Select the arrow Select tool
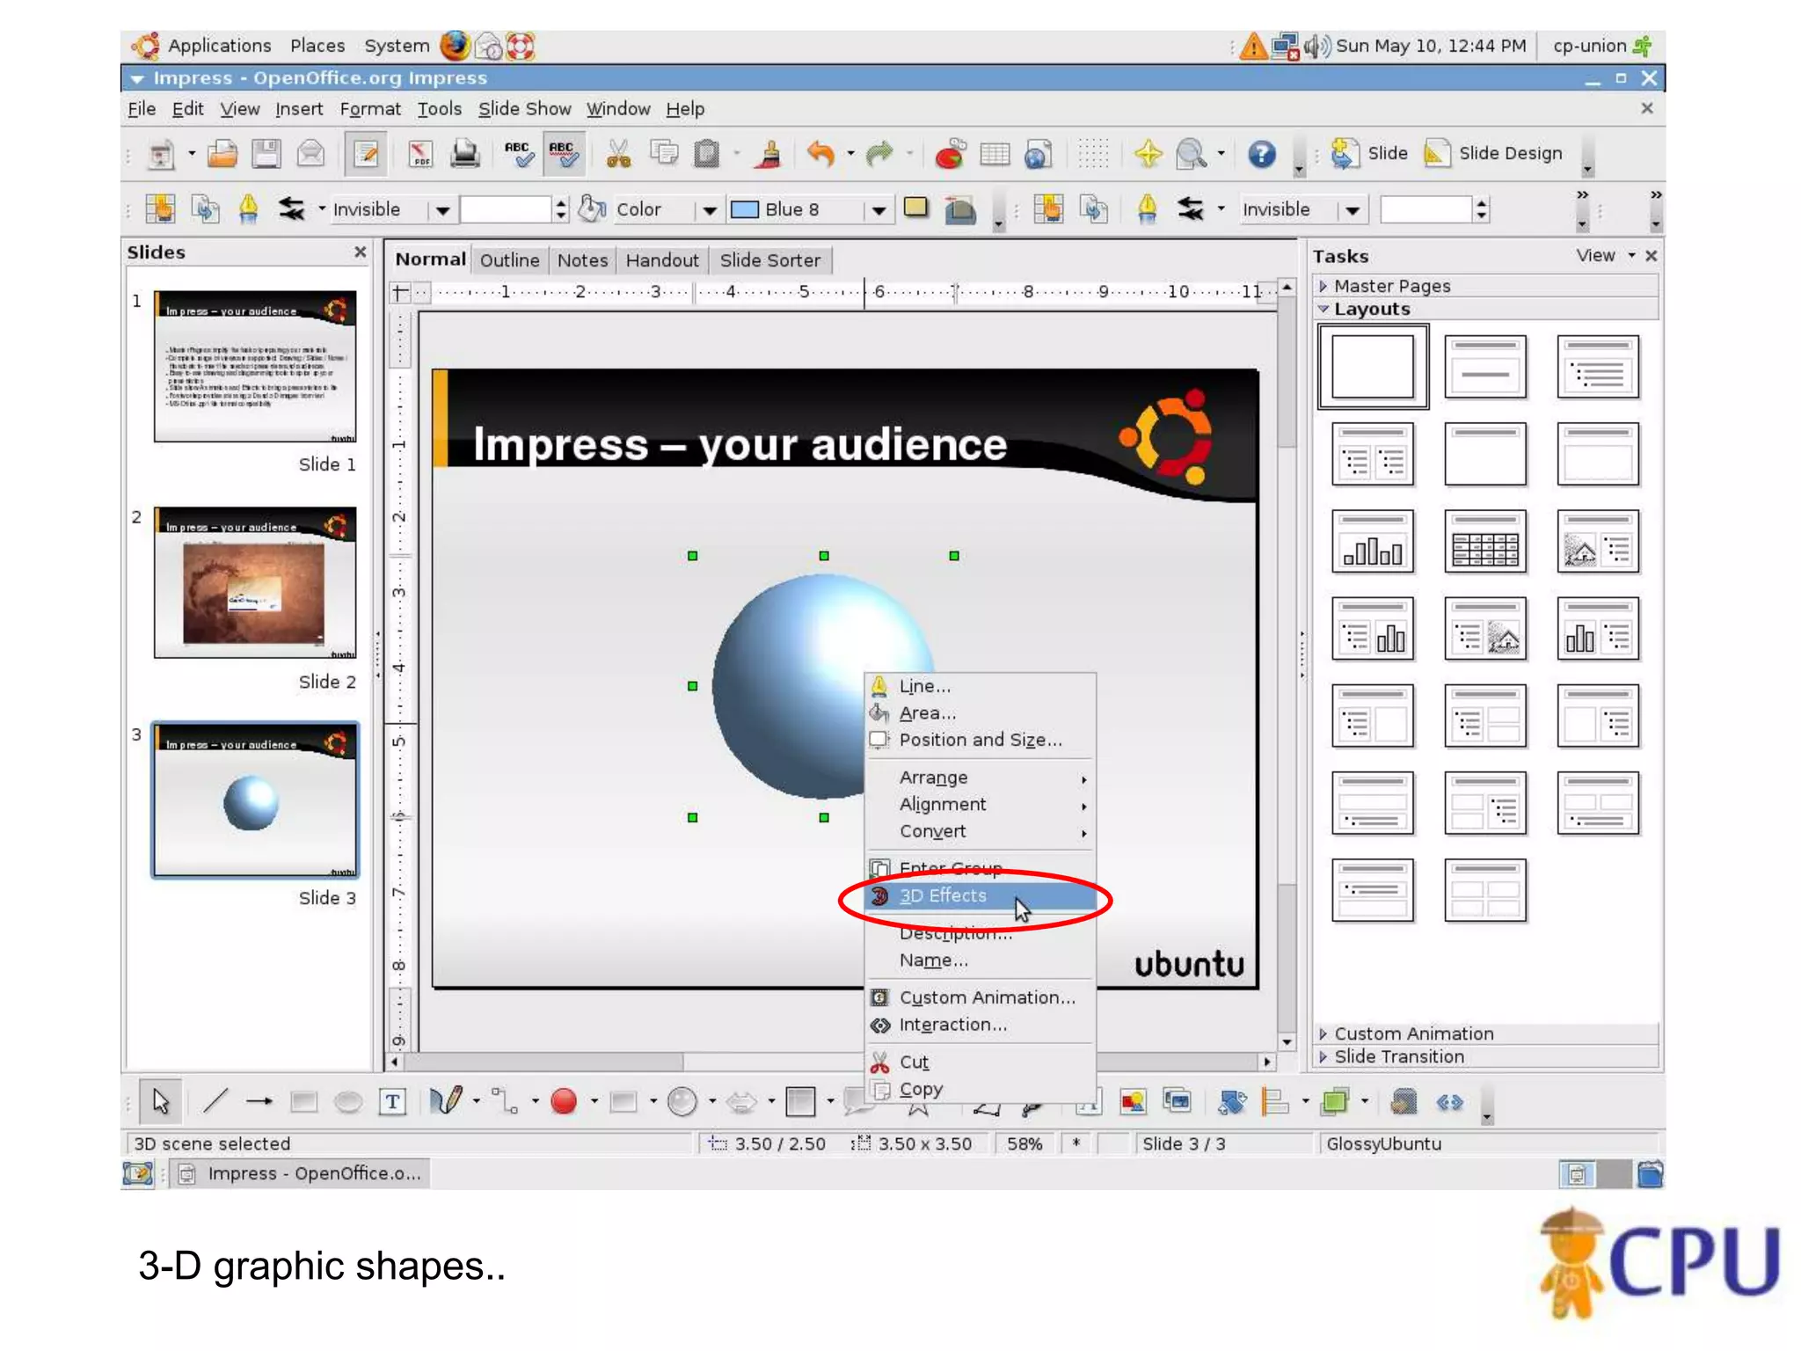 (x=160, y=1101)
